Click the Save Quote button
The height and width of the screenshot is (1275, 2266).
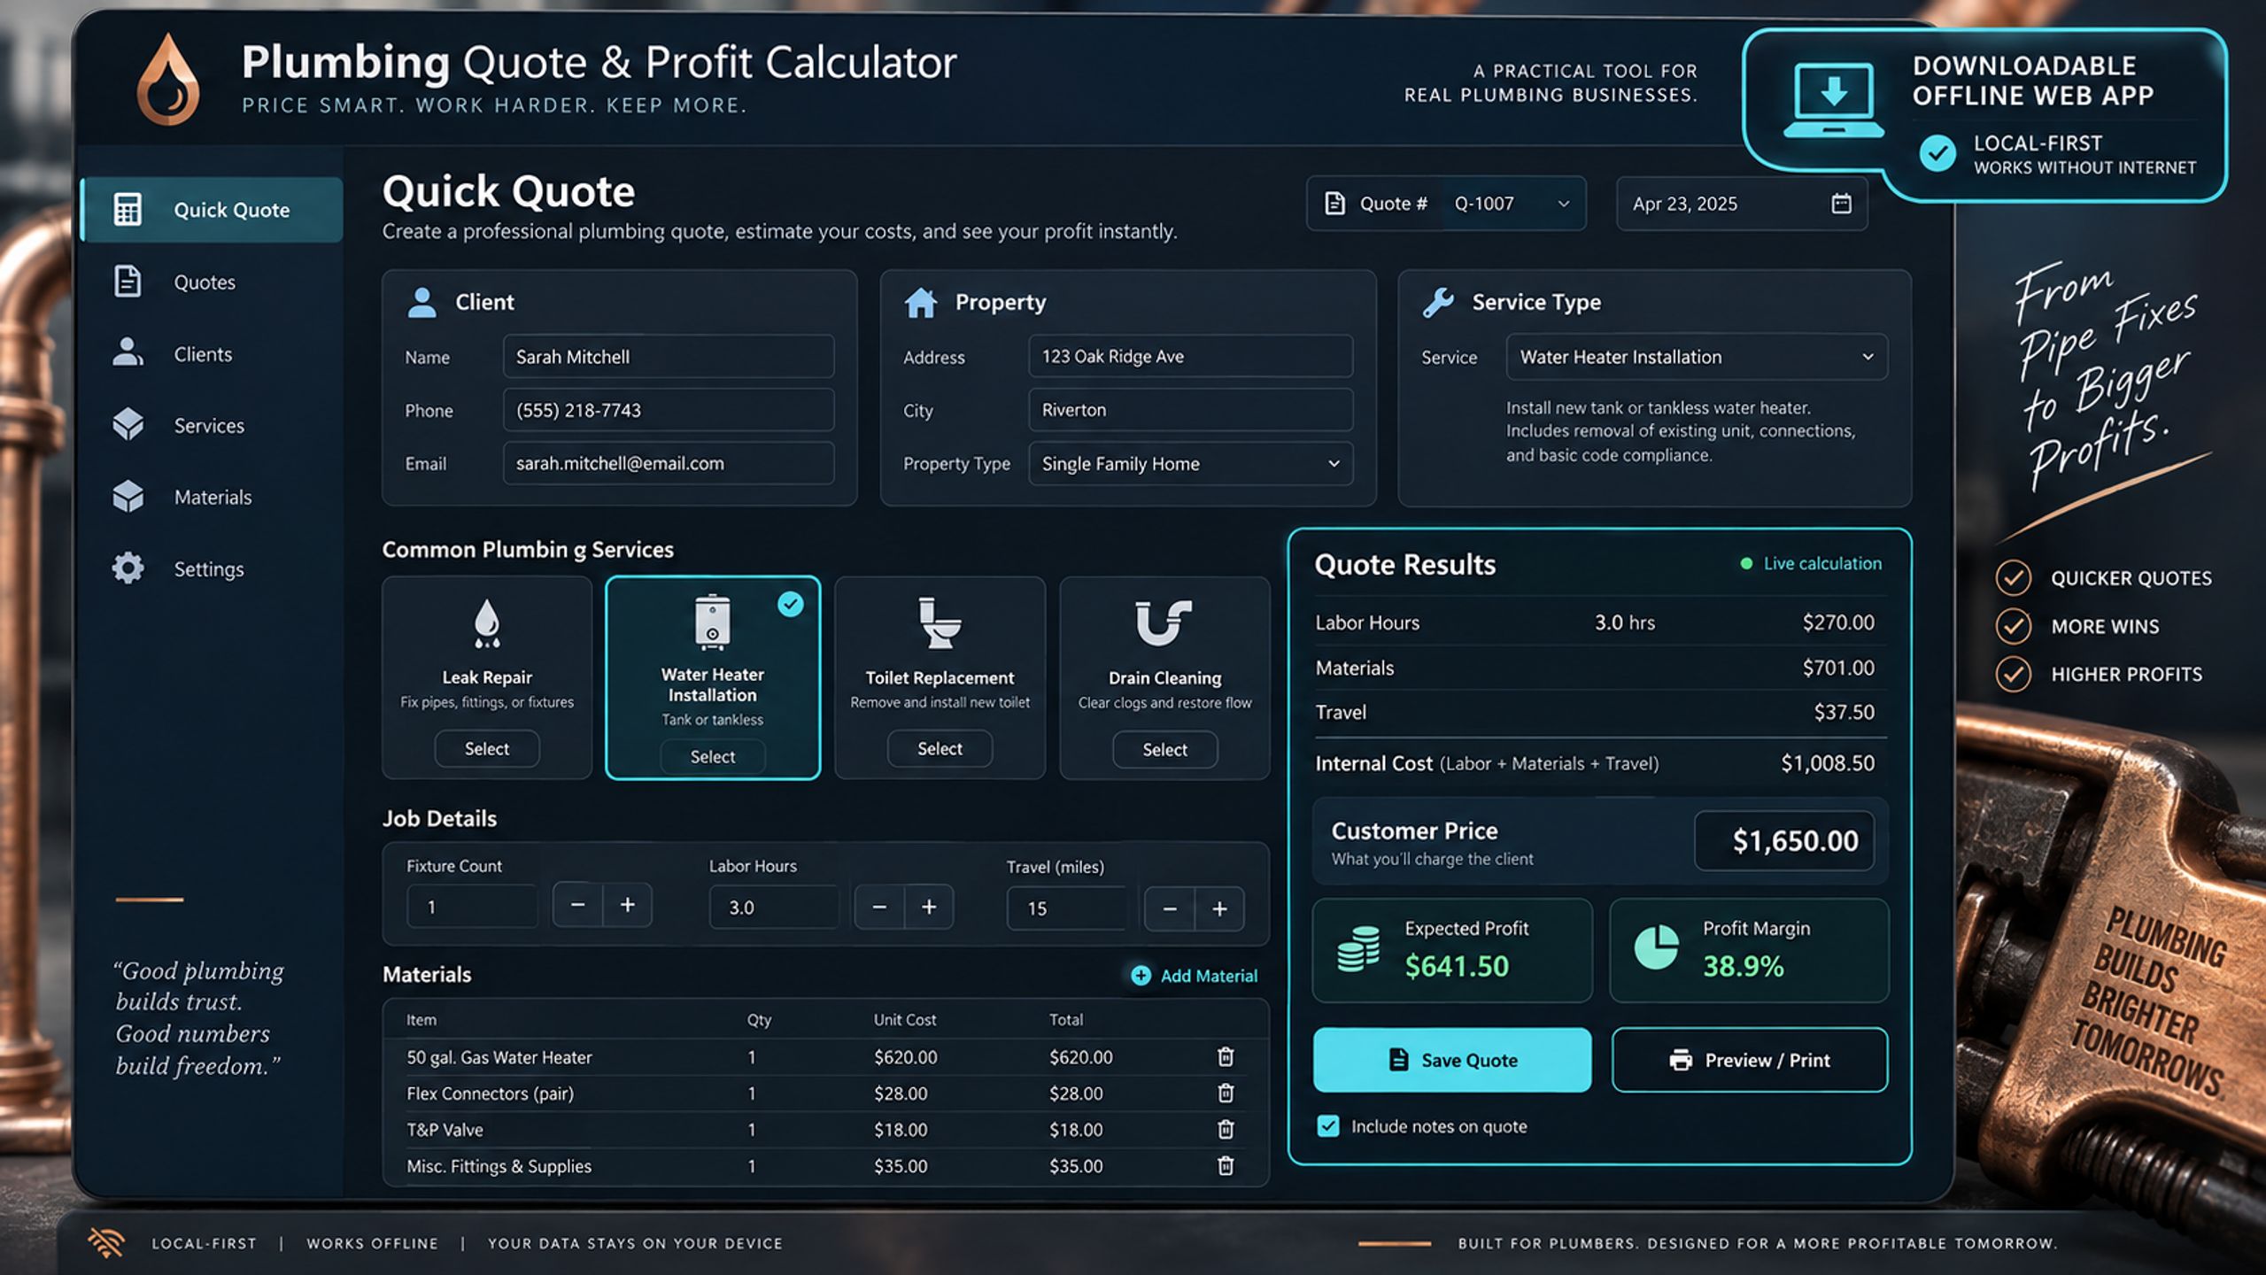[x=1452, y=1060]
